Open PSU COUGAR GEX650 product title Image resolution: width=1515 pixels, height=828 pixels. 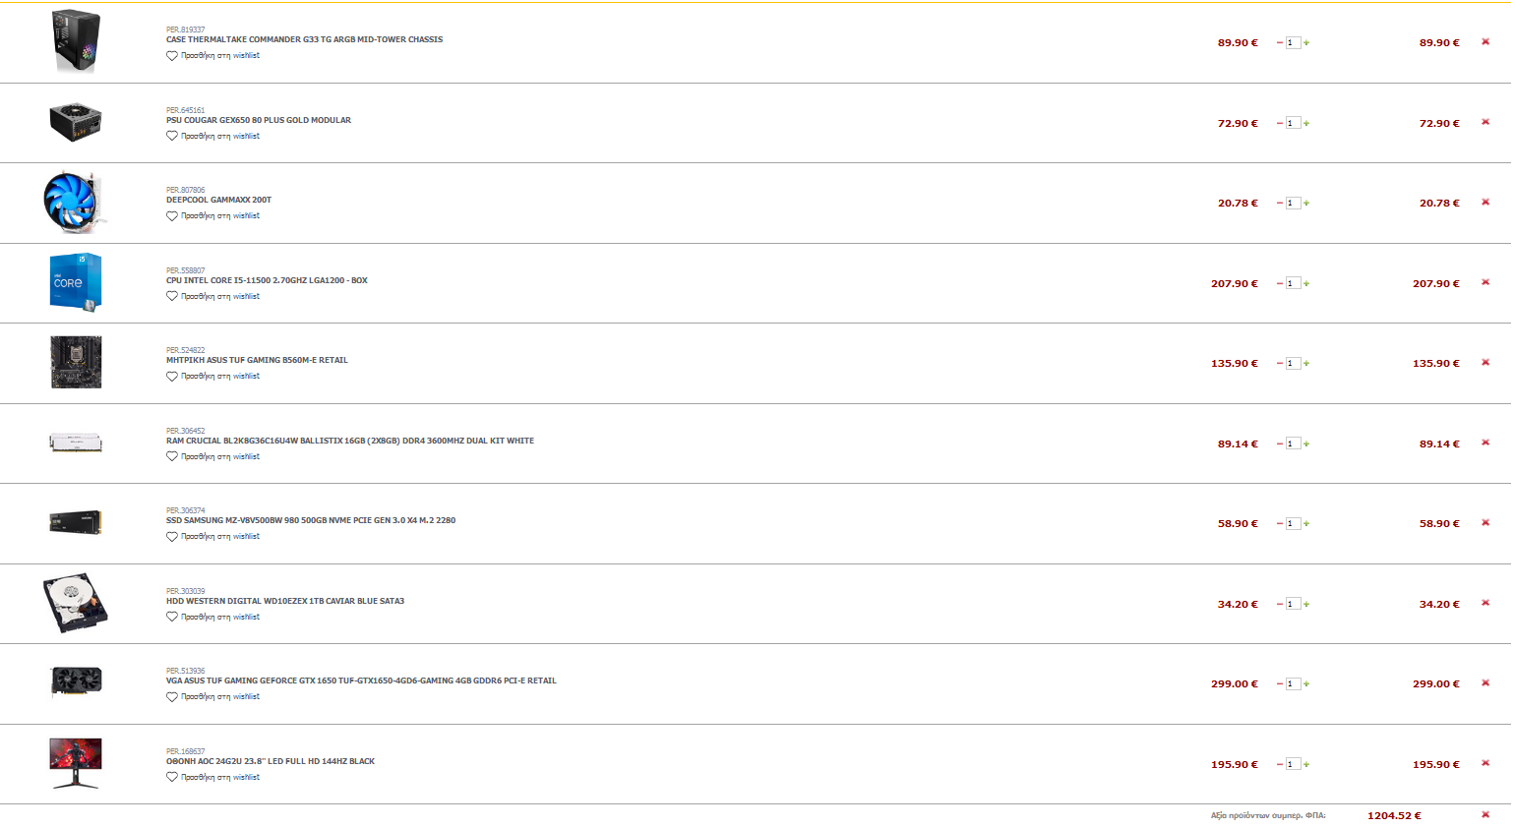coord(259,121)
